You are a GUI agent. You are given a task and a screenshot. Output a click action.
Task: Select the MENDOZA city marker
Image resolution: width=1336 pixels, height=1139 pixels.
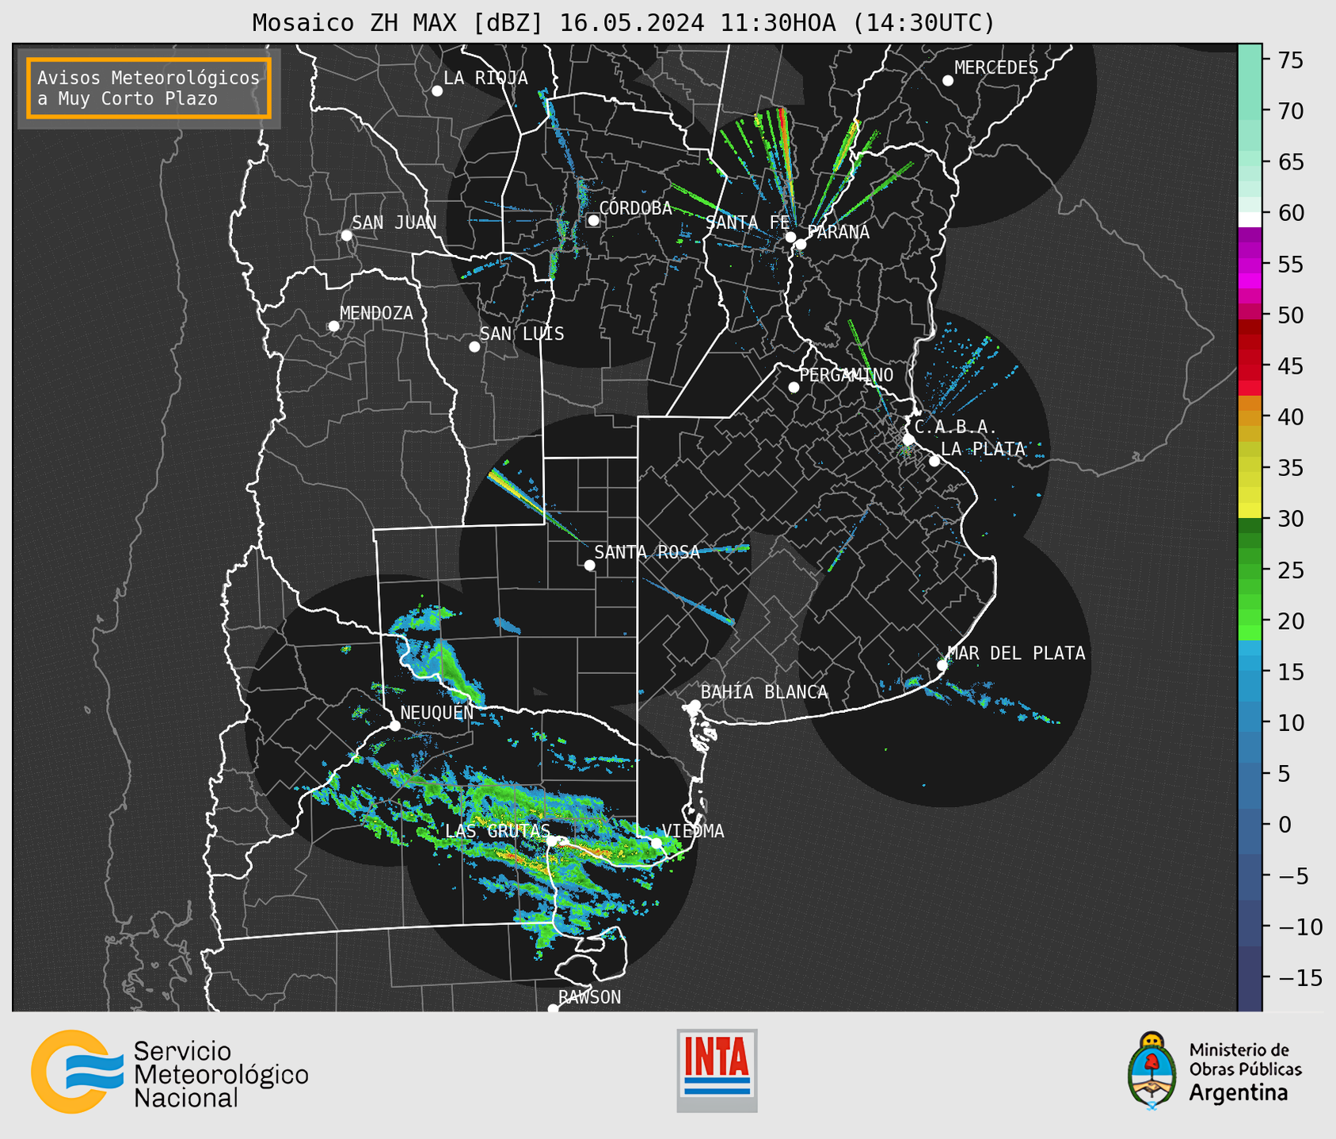pyautogui.click(x=333, y=326)
